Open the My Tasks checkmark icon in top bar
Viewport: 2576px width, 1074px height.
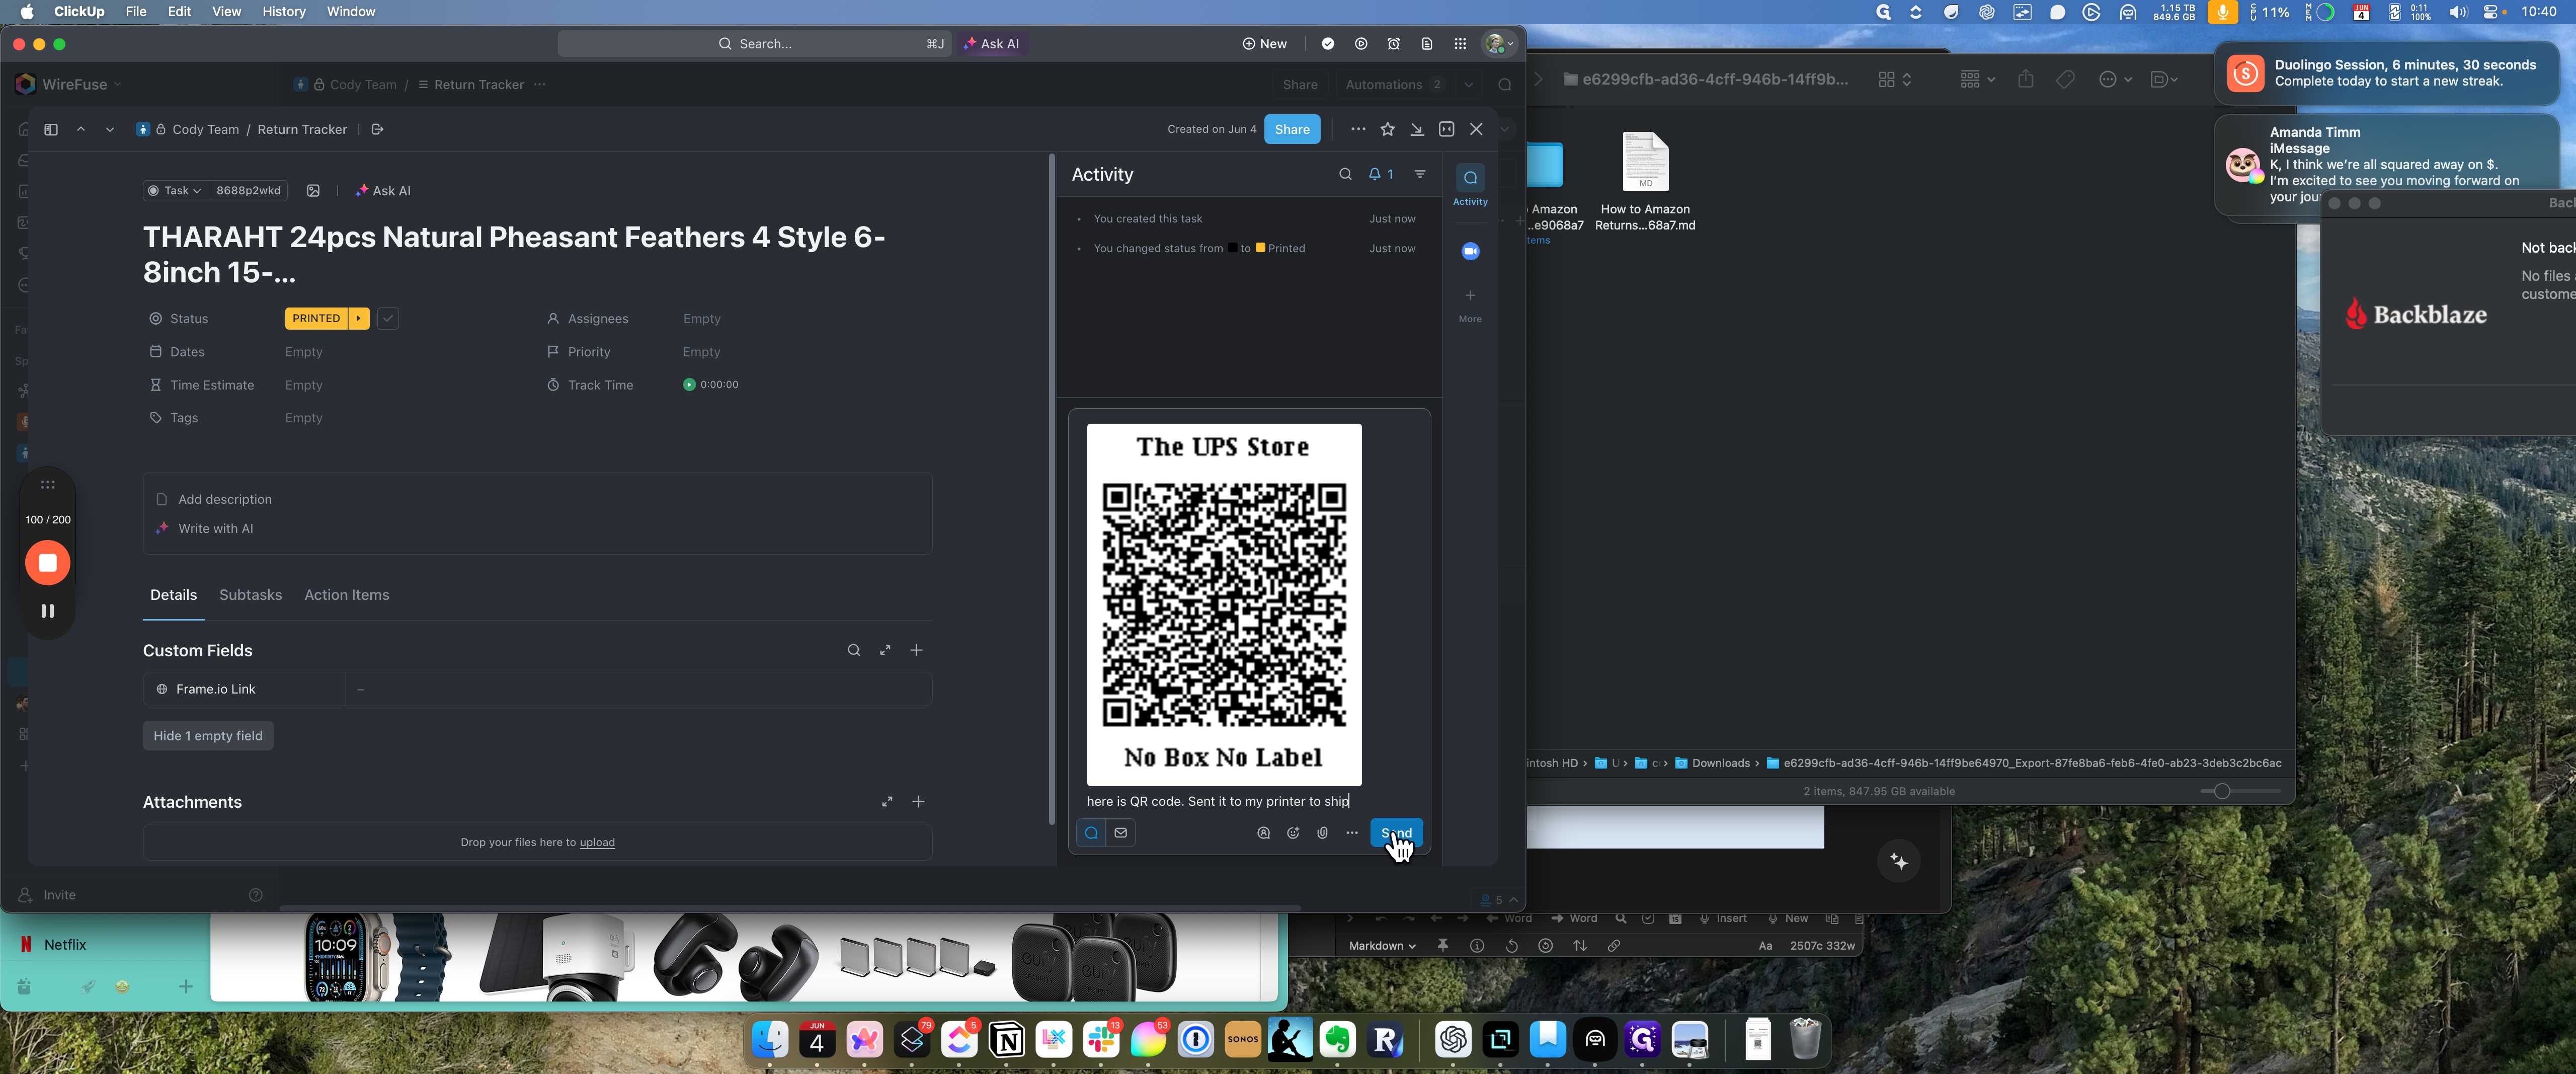click(1328, 43)
